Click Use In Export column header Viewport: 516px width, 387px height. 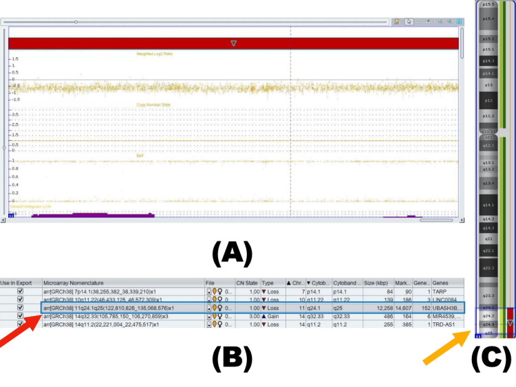pyautogui.click(x=21, y=283)
